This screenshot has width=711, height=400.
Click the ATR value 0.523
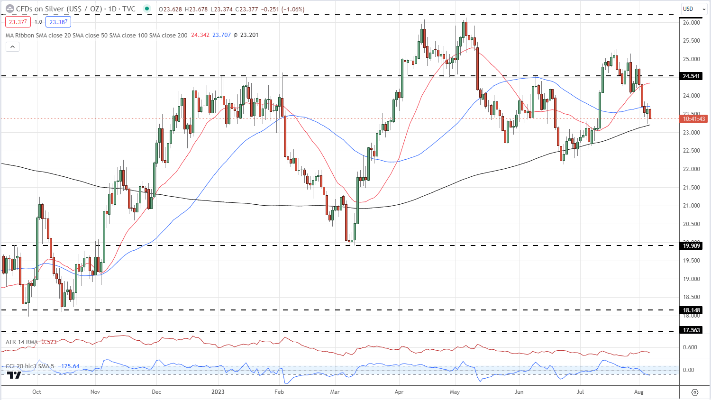[49, 342]
